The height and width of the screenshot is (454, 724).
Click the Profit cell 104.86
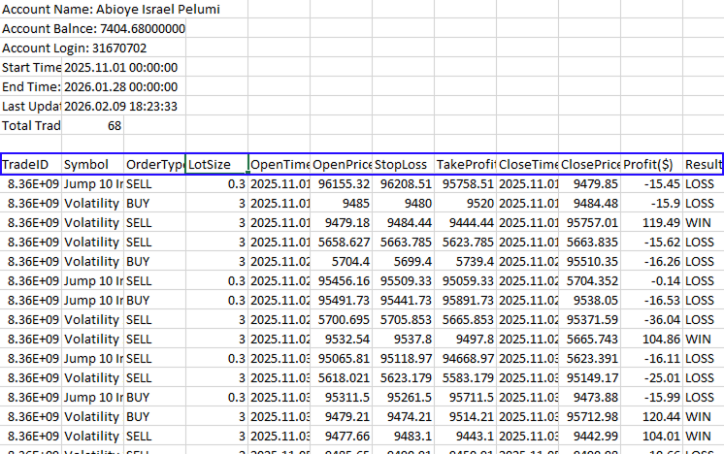coord(651,339)
